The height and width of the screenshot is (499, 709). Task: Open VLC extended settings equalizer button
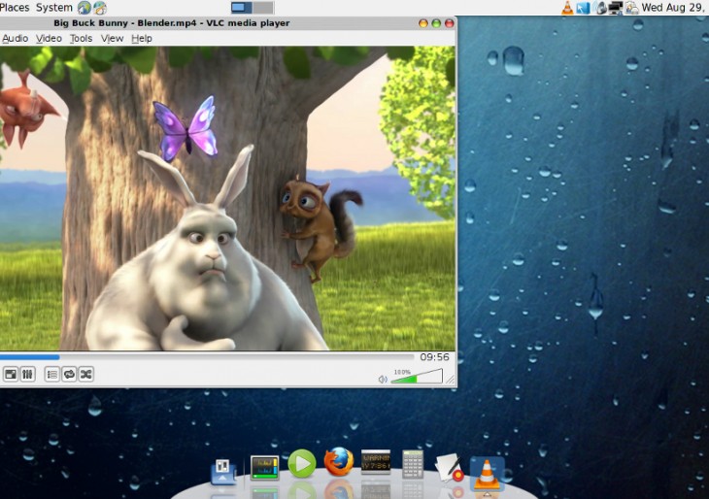pos(27,374)
